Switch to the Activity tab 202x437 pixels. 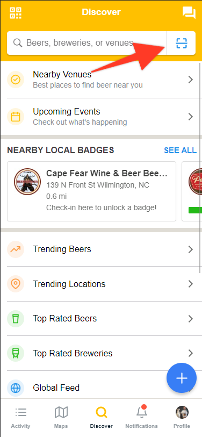[20, 417]
